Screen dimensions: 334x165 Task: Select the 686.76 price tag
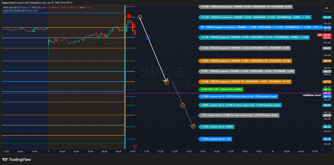coord(327,96)
